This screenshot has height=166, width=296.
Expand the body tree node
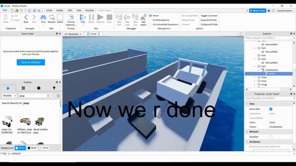[254, 81]
